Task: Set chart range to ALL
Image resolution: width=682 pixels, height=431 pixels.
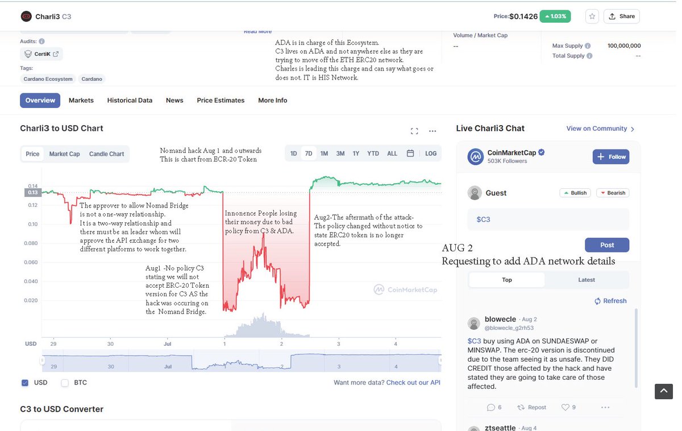Action: click(x=392, y=154)
